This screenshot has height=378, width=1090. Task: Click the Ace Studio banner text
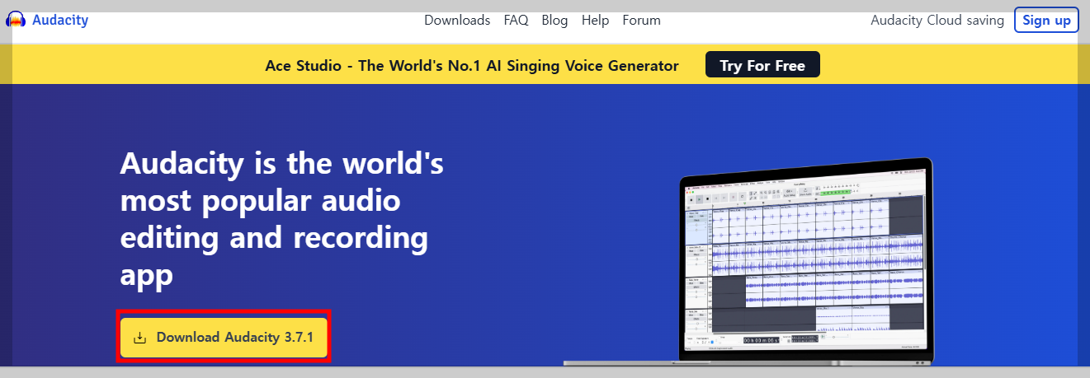coord(472,66)
